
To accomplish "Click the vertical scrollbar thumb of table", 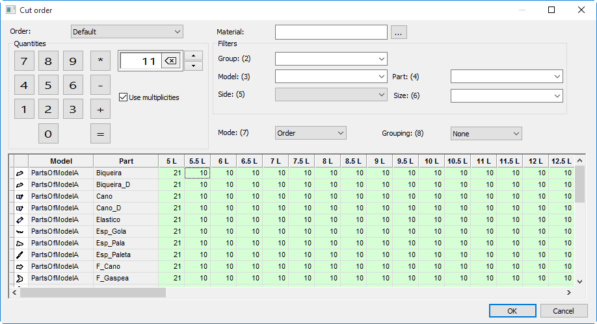I will click(x=579, y=184).
